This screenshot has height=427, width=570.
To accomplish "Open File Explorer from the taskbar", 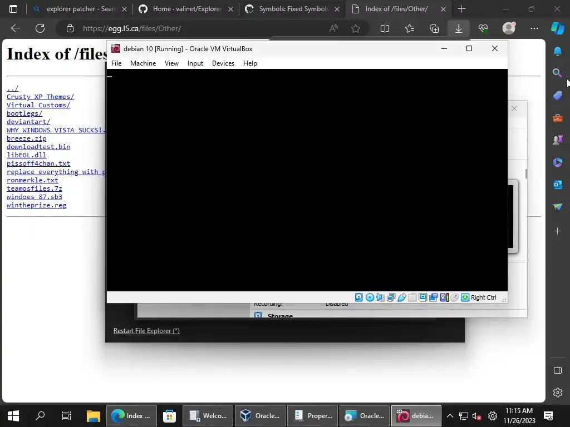I will point(94,416).
